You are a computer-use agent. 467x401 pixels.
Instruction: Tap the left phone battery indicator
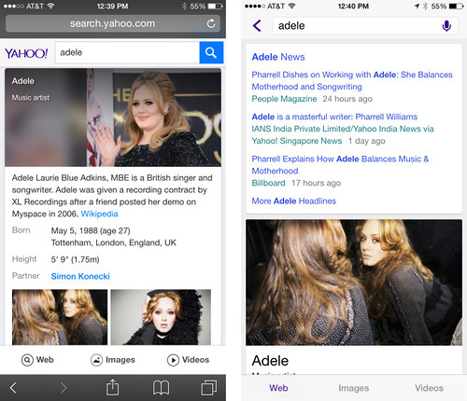215,6
